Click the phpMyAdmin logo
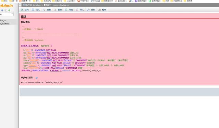219x128 pixels. click(6, 6)
